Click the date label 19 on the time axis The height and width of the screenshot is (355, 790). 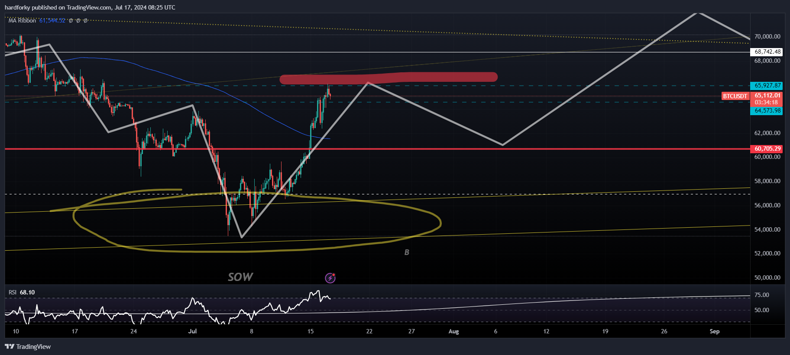click(x=605, y=332)
